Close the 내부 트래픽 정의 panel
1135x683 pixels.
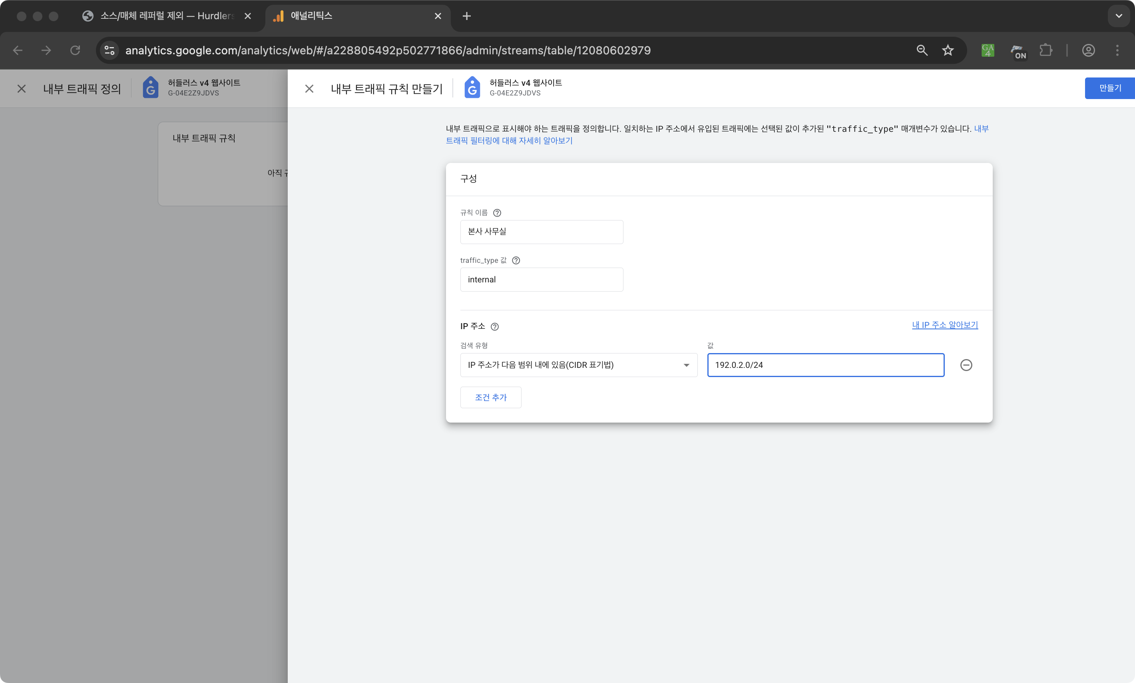coord(22,88)
